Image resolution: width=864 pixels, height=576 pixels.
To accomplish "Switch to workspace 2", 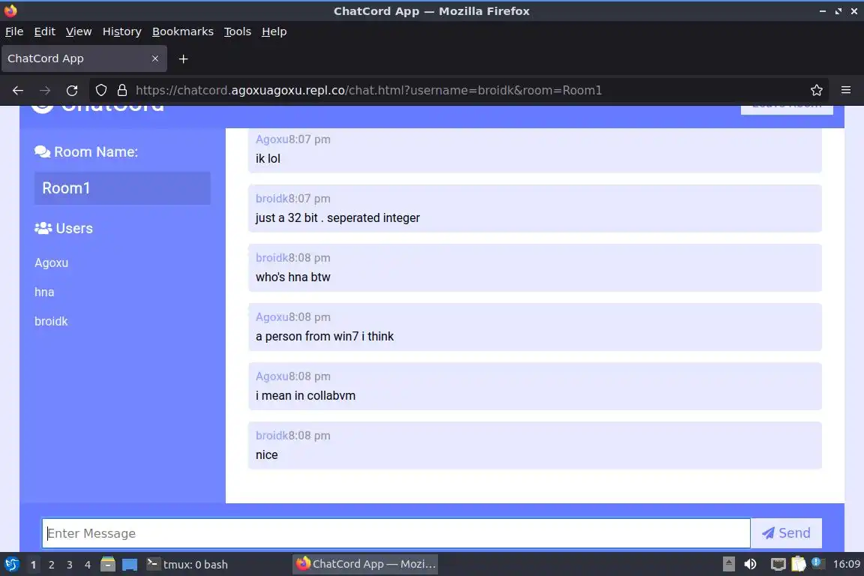I will [51, 565].
